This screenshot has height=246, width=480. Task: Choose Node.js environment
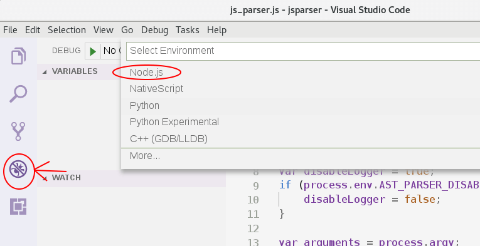(301, 73)
